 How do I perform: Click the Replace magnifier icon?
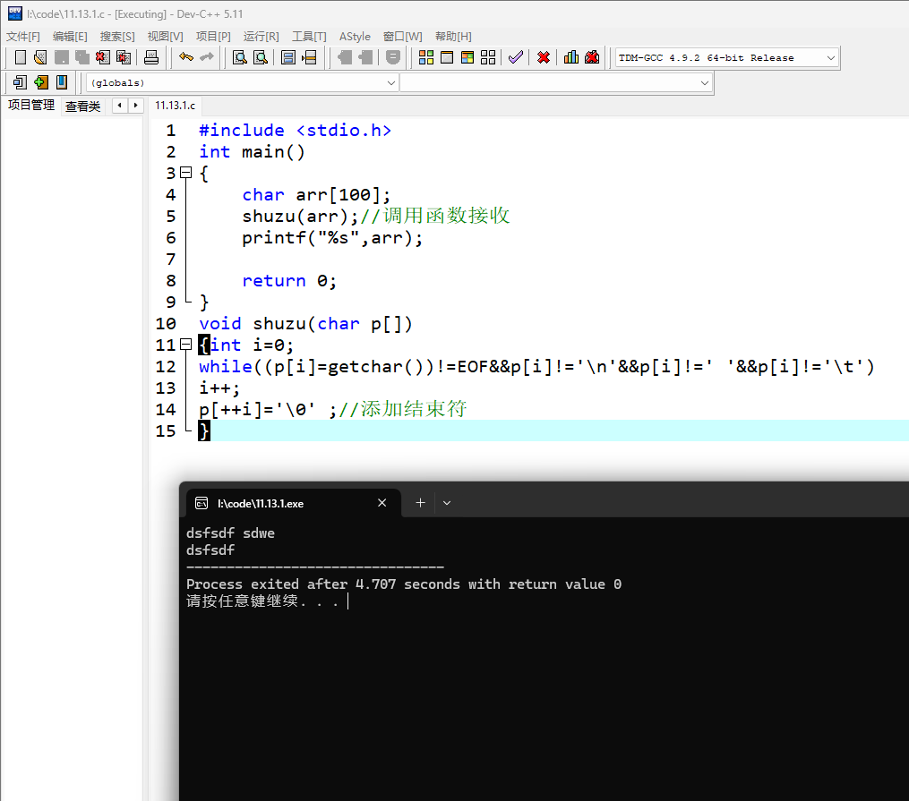(261, 57)
